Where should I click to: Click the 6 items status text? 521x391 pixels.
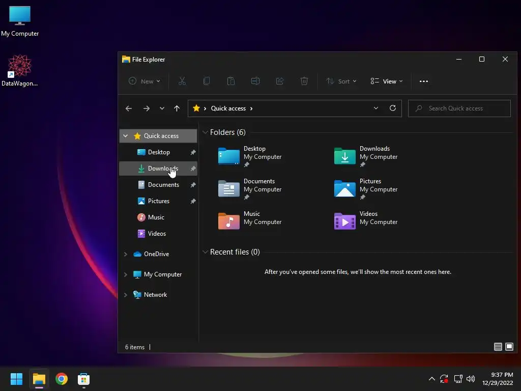click(x=134, y=347)
